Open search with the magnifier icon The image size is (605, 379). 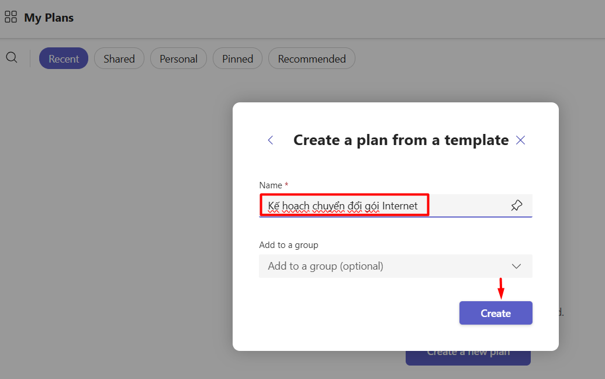pyautogui.click(x=12, y=57)
